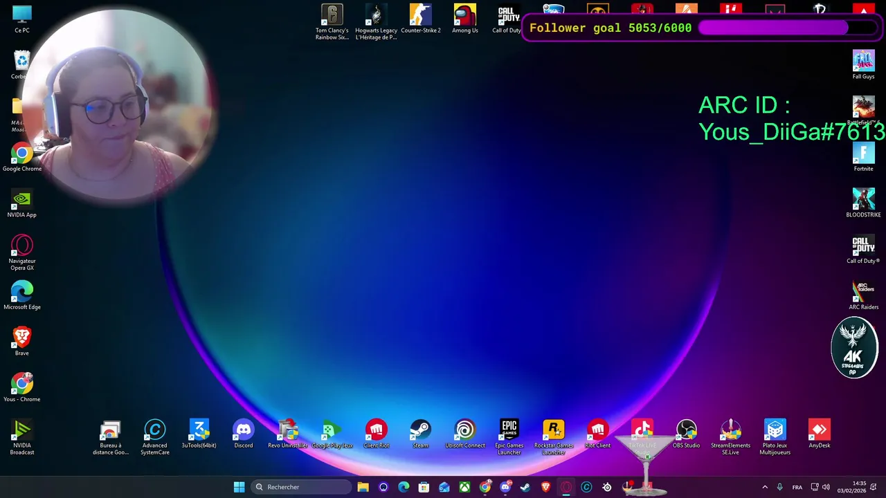Launch Call of Duty® from the right column

tap(863, 250)
